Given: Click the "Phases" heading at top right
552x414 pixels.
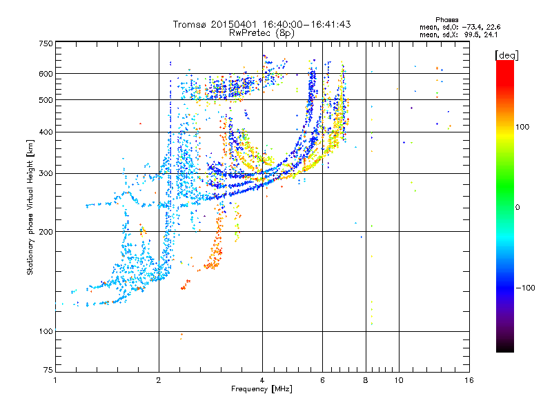Looking at the screenshot, I should pyautogui.click(x=446, y=20).
